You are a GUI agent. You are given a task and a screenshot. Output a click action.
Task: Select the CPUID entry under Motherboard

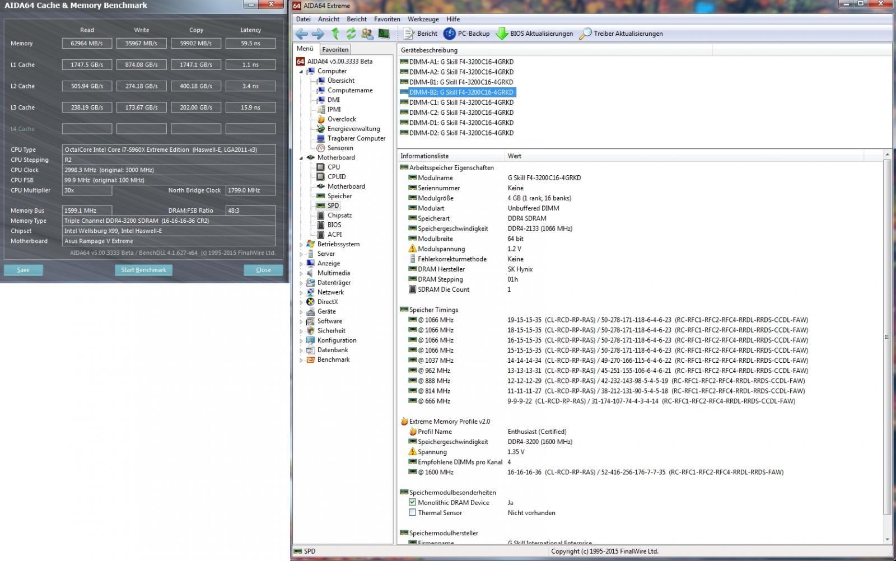331,177
